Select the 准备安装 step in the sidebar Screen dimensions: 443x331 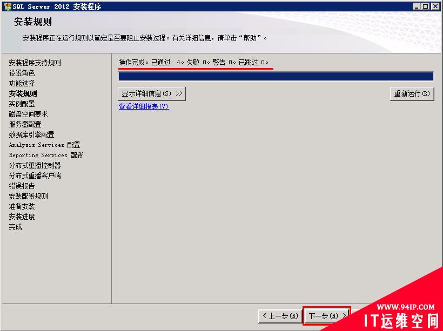coord(22,206)
